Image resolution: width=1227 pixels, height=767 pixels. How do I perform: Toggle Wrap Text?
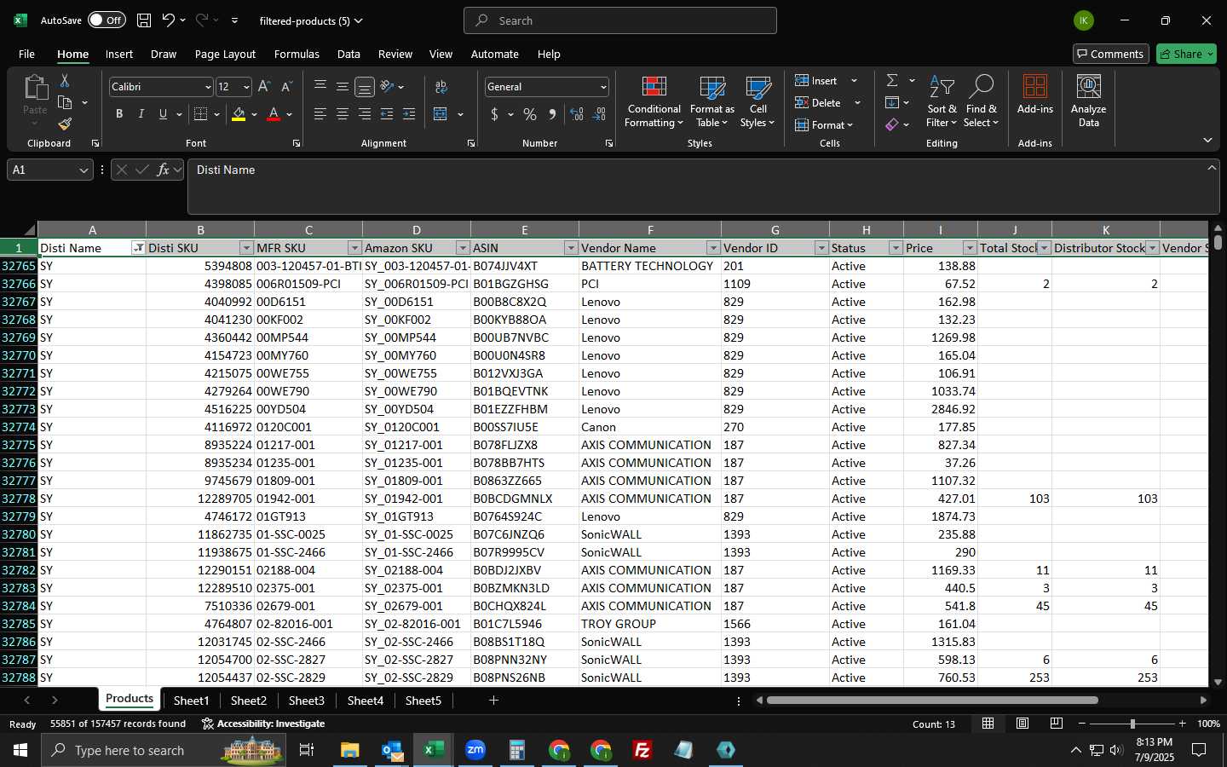tap(441, 87)
